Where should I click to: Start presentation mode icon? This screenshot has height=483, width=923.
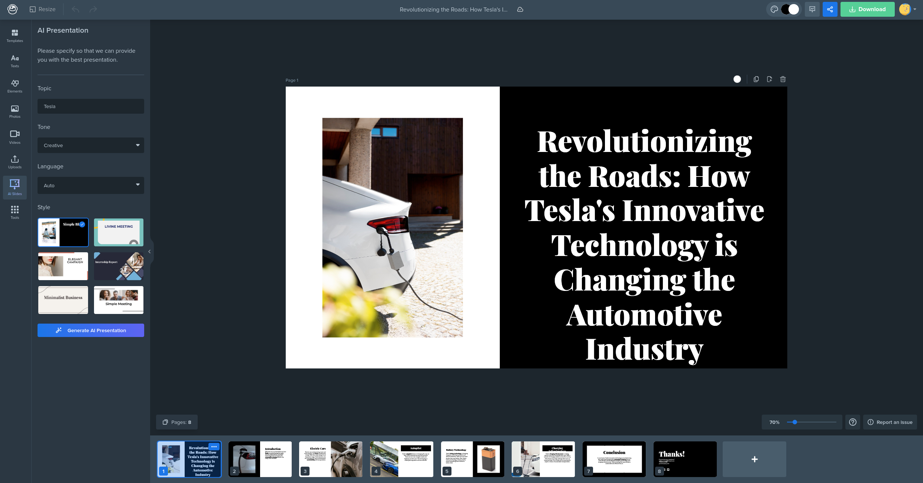coord(812,9)
